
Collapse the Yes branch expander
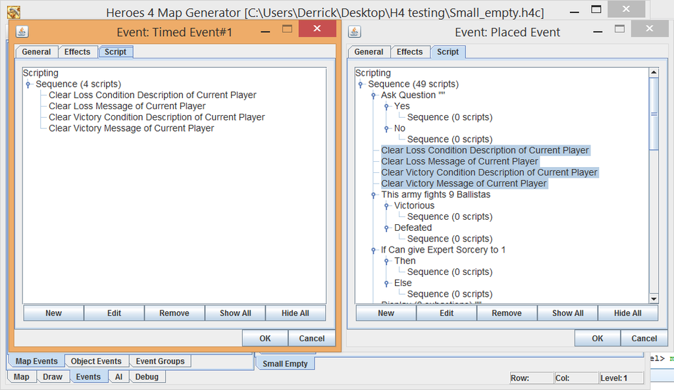point(386,106)
